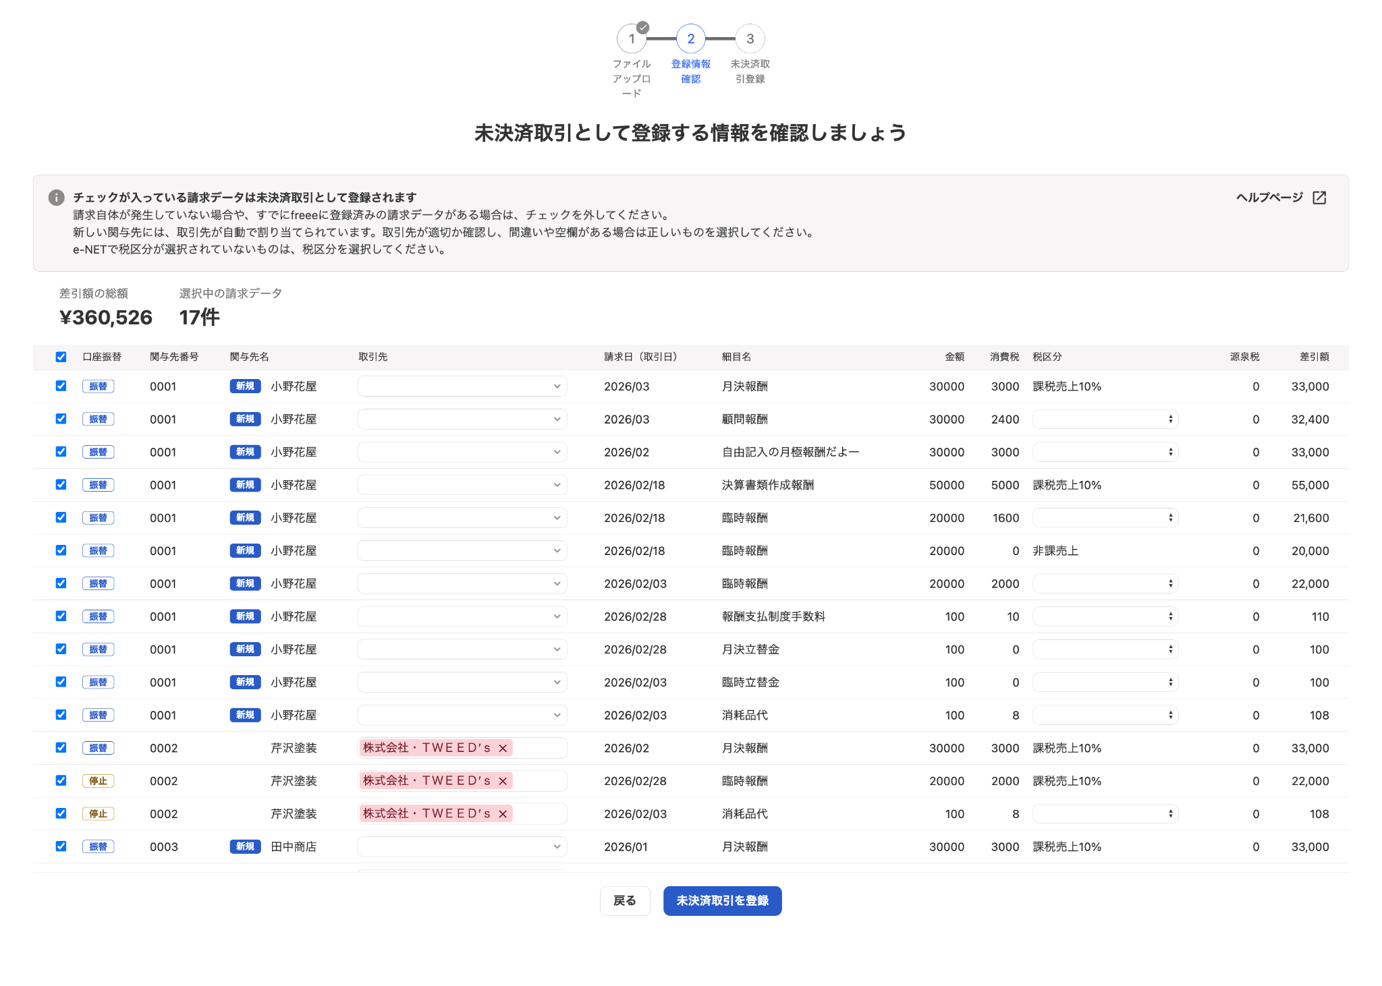
Task: Toggle the select-all checkbox in table header
Action: click(61, 357)
